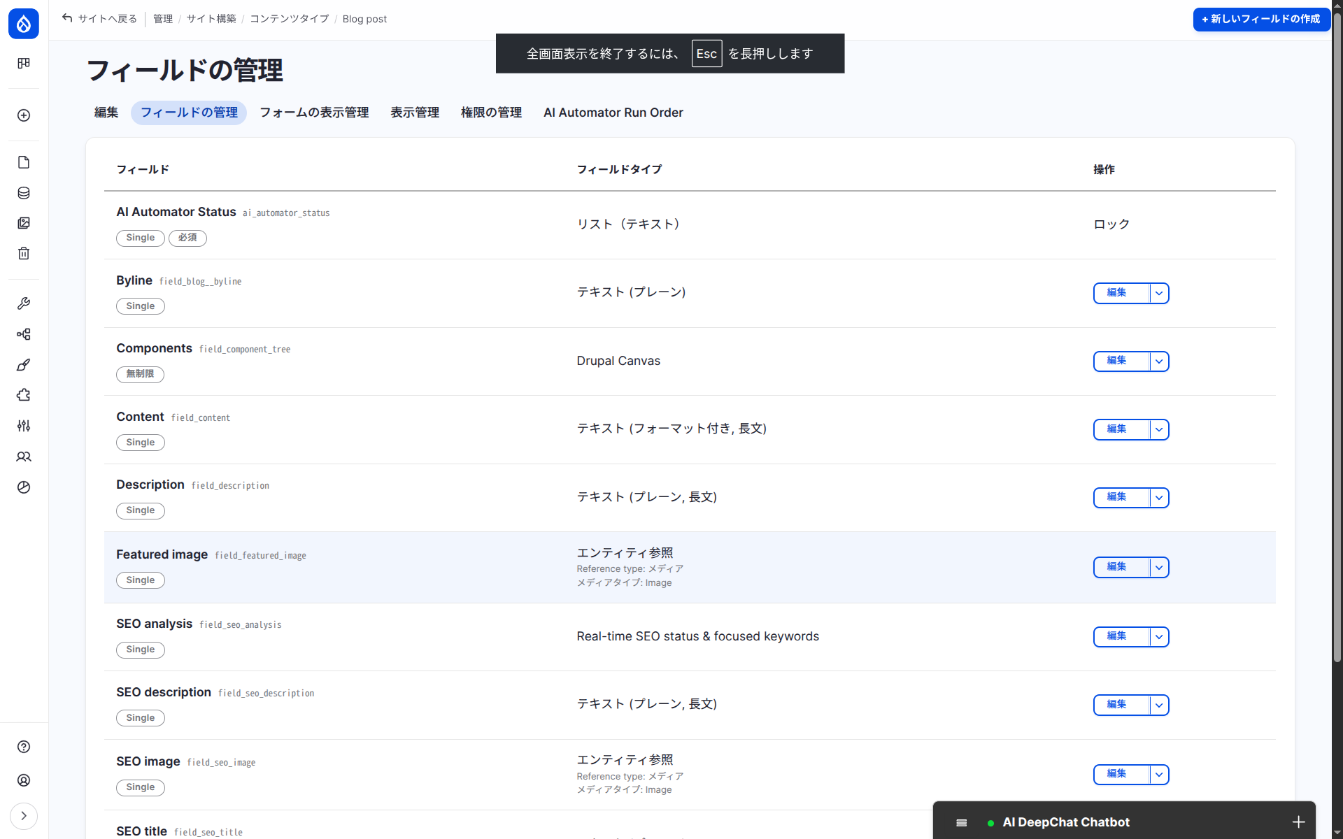Click the trash bin icon in sidebar
The height and width of the screenshot is (839, 1343).
click(x=24, y=253)
